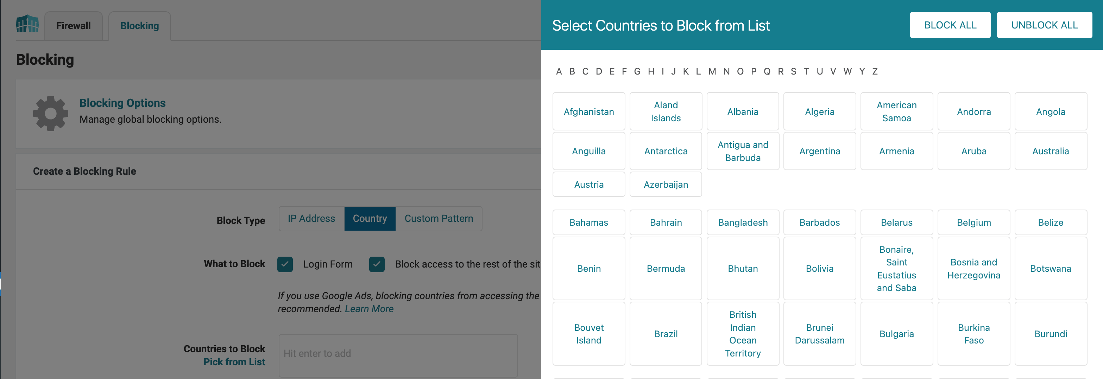Select Custom Pattern block type

pos(439,219)
